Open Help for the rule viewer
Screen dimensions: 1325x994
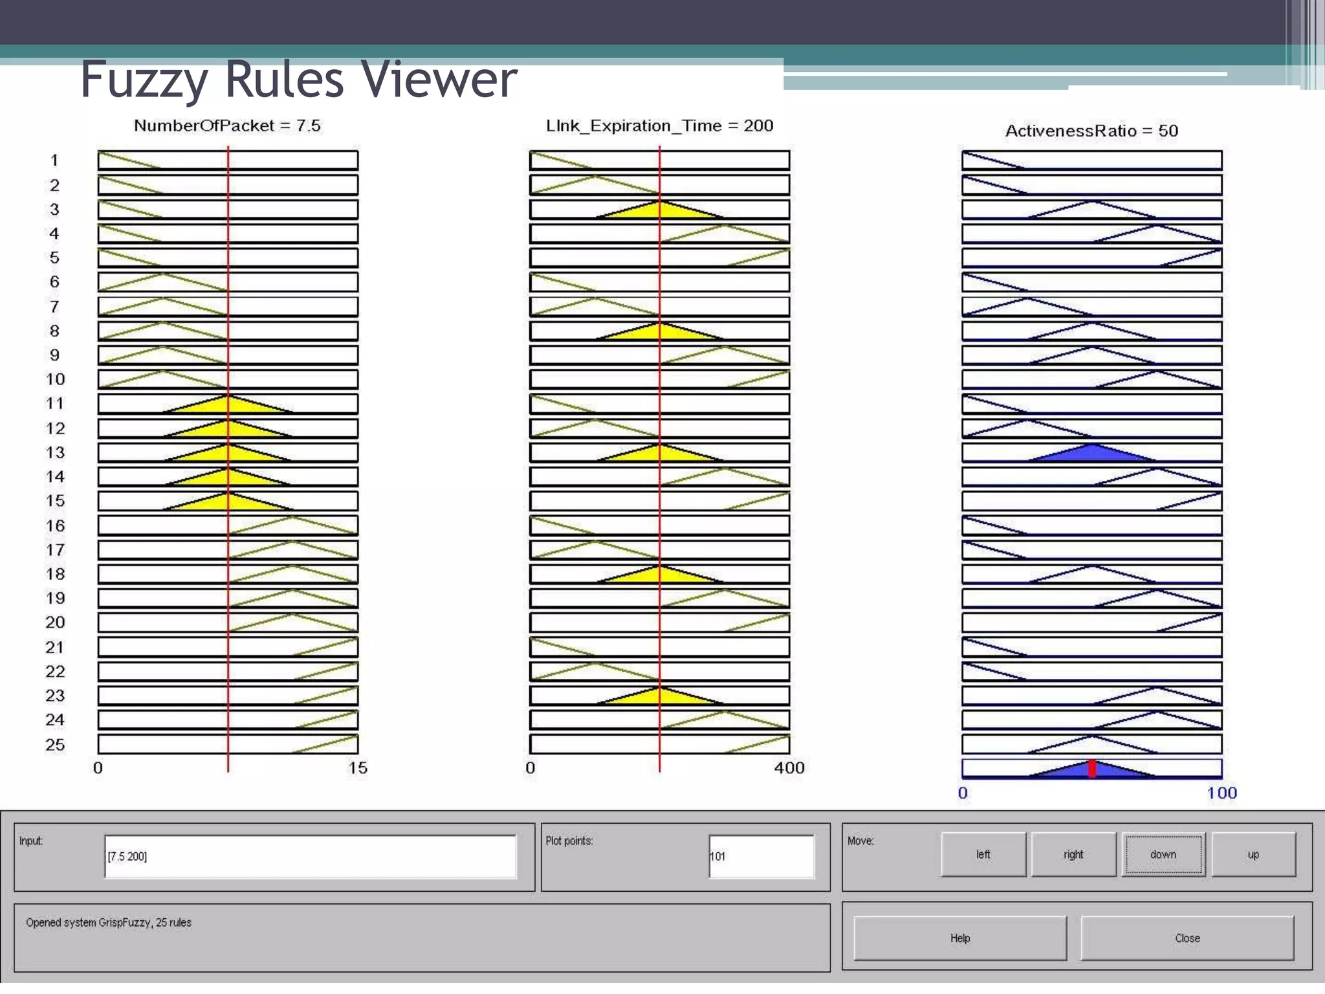point(959,938)
